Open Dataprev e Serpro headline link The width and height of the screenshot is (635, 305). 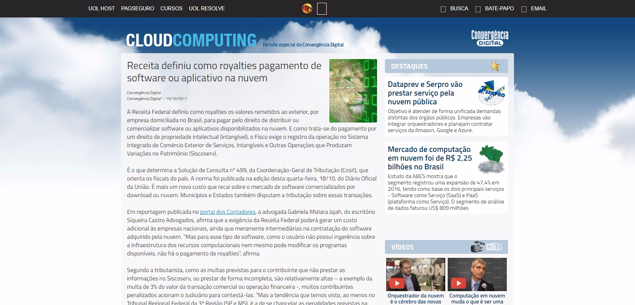pos(425,93)
